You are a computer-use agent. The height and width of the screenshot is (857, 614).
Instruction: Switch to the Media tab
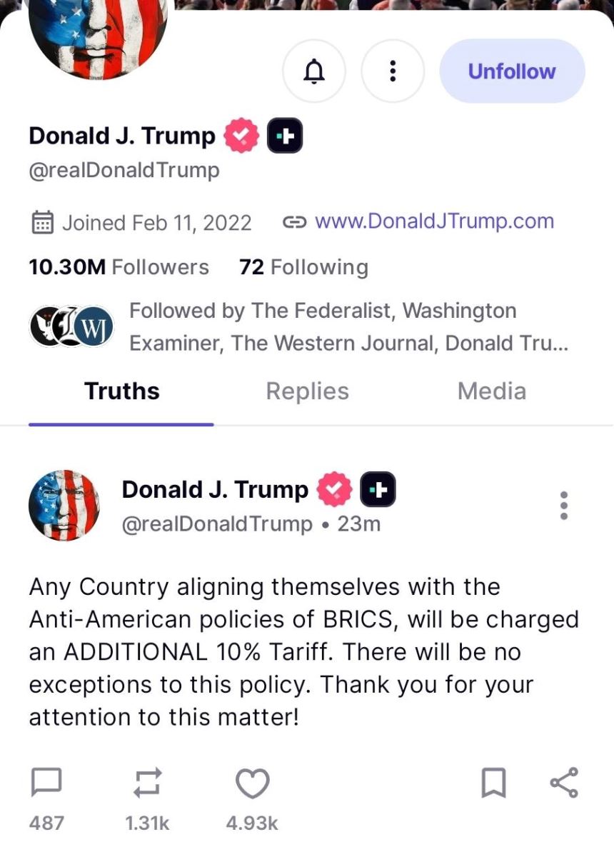(491, 391)
